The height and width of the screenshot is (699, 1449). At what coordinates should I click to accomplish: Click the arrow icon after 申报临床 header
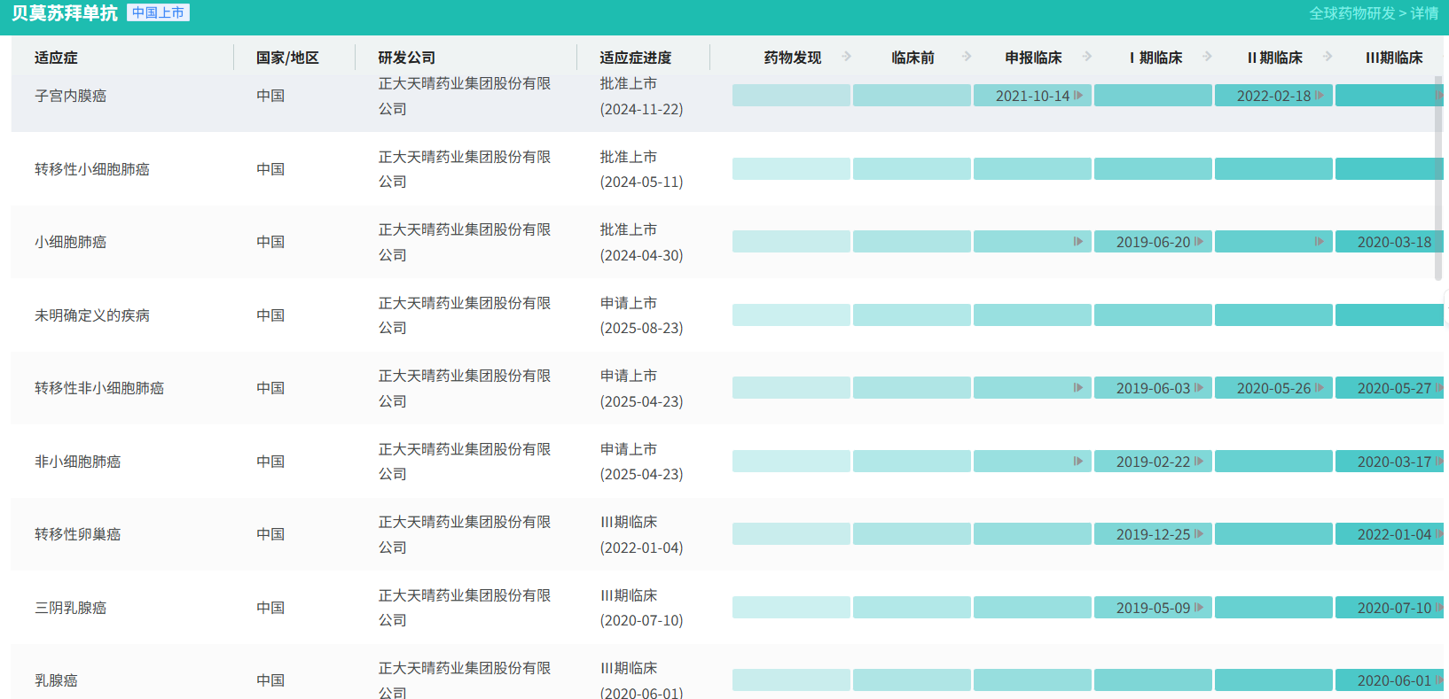pos(1087,57)
